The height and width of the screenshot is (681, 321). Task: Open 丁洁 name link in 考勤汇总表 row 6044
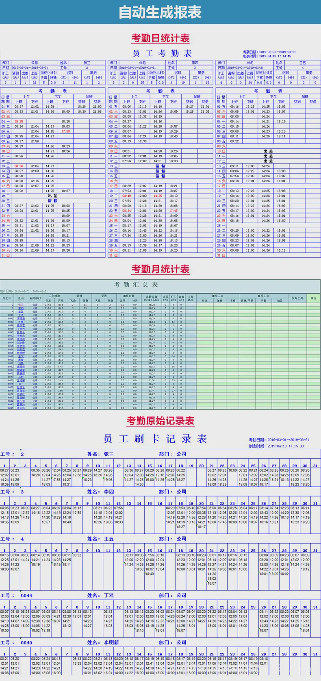click(21, 315)
